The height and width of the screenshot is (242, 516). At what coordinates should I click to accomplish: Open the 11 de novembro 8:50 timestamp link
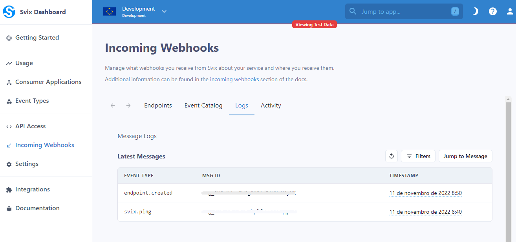coord(425,193)
